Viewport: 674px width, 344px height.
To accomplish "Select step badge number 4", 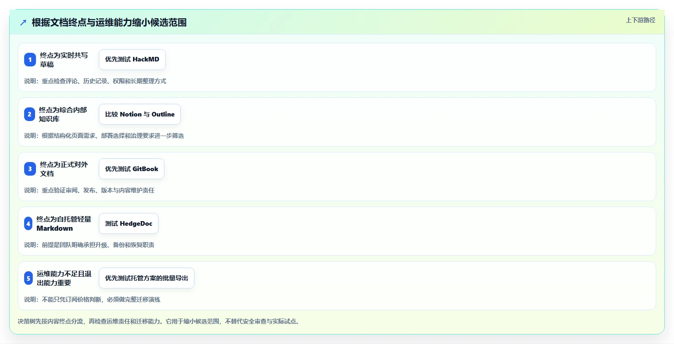I will point(29,223).
